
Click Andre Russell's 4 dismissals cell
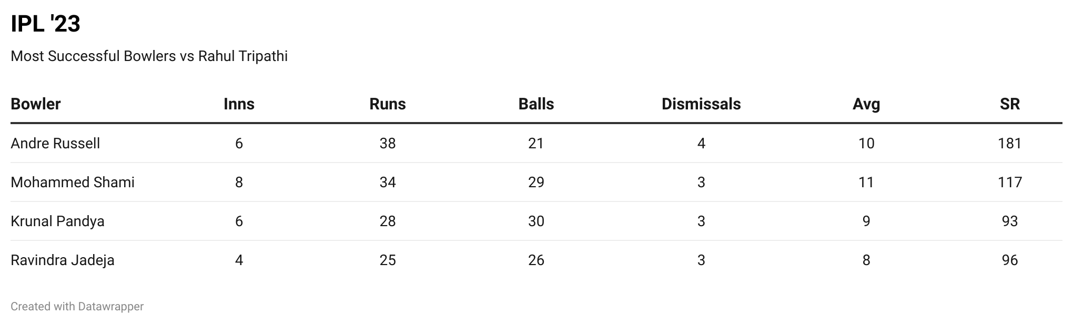(701, 144)
